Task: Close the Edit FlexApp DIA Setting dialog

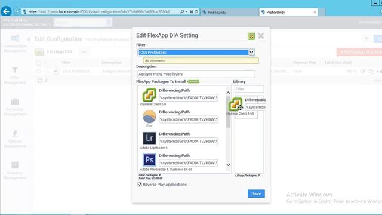Action: [x=261, y=36]
